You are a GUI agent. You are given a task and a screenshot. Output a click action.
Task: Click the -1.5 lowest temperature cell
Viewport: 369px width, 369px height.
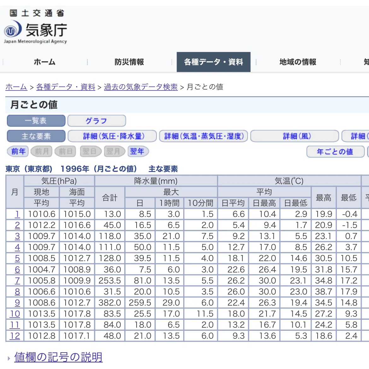[348, 225]
